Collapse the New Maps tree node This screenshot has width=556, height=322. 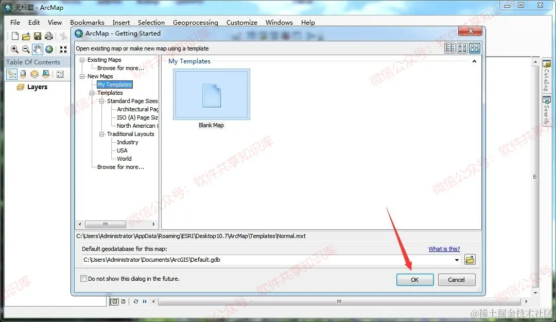[x=82, y=76]
